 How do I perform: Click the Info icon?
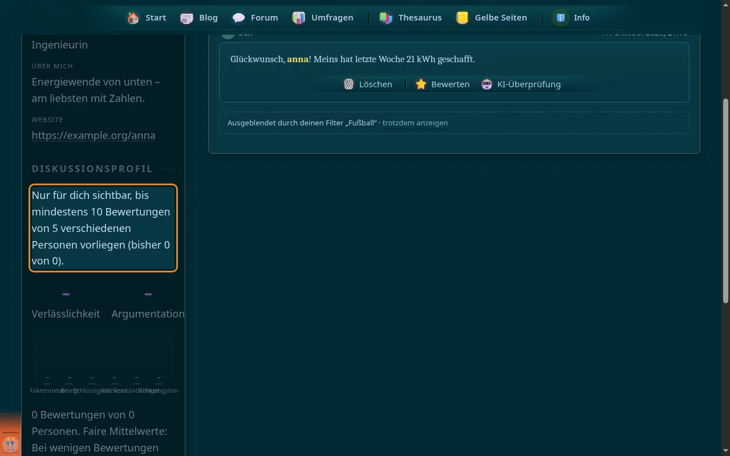[561, 18]
